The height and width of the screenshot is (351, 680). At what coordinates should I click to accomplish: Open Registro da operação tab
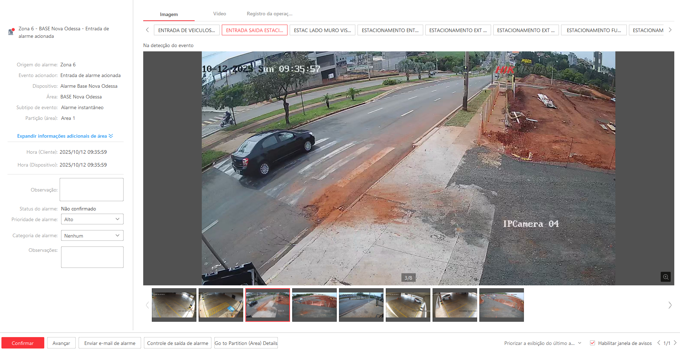269,14
